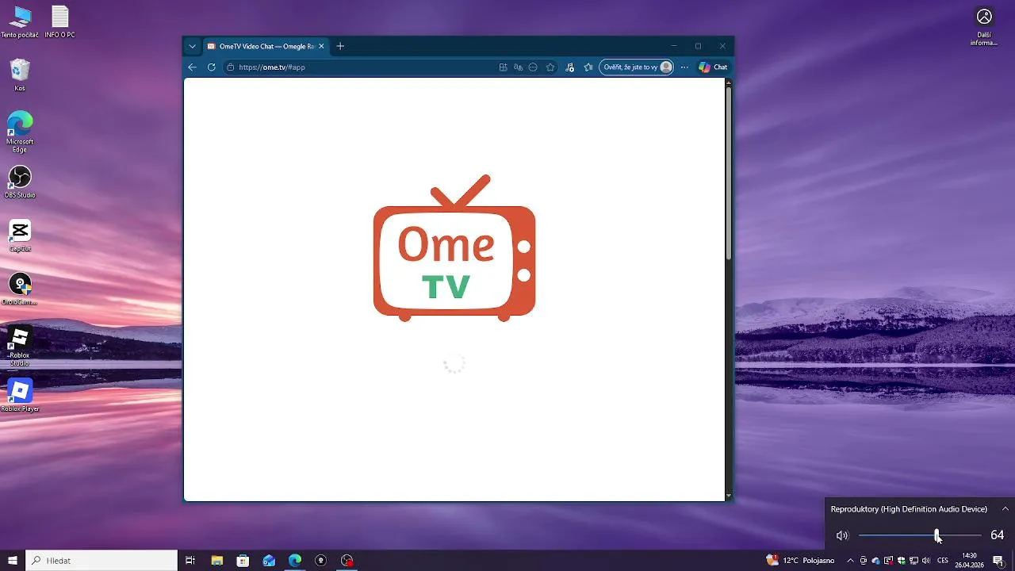The image size is (1015, 571).
Task: Select the Koš recycle bin icon
Action: 20,75
